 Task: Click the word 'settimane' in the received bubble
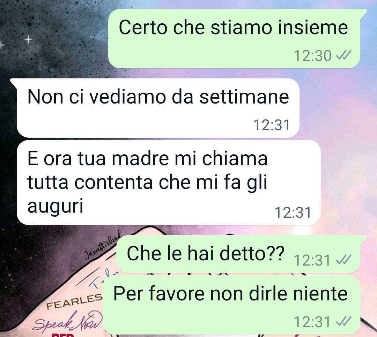(244, 97)
